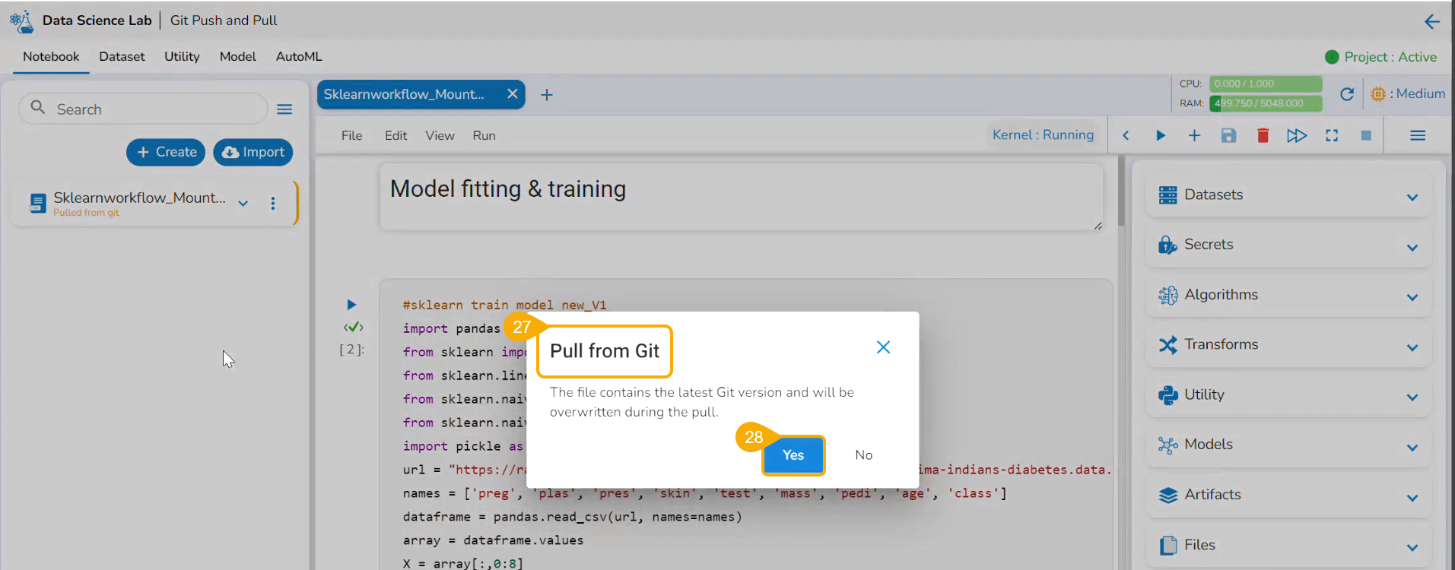The image size is (1455, 570).
Task: Click the Medium resource chip icon
Action: tap(1378, 94)
